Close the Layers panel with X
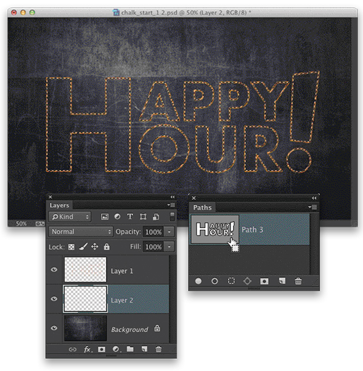The image size is (363, 371). (50, 197)
